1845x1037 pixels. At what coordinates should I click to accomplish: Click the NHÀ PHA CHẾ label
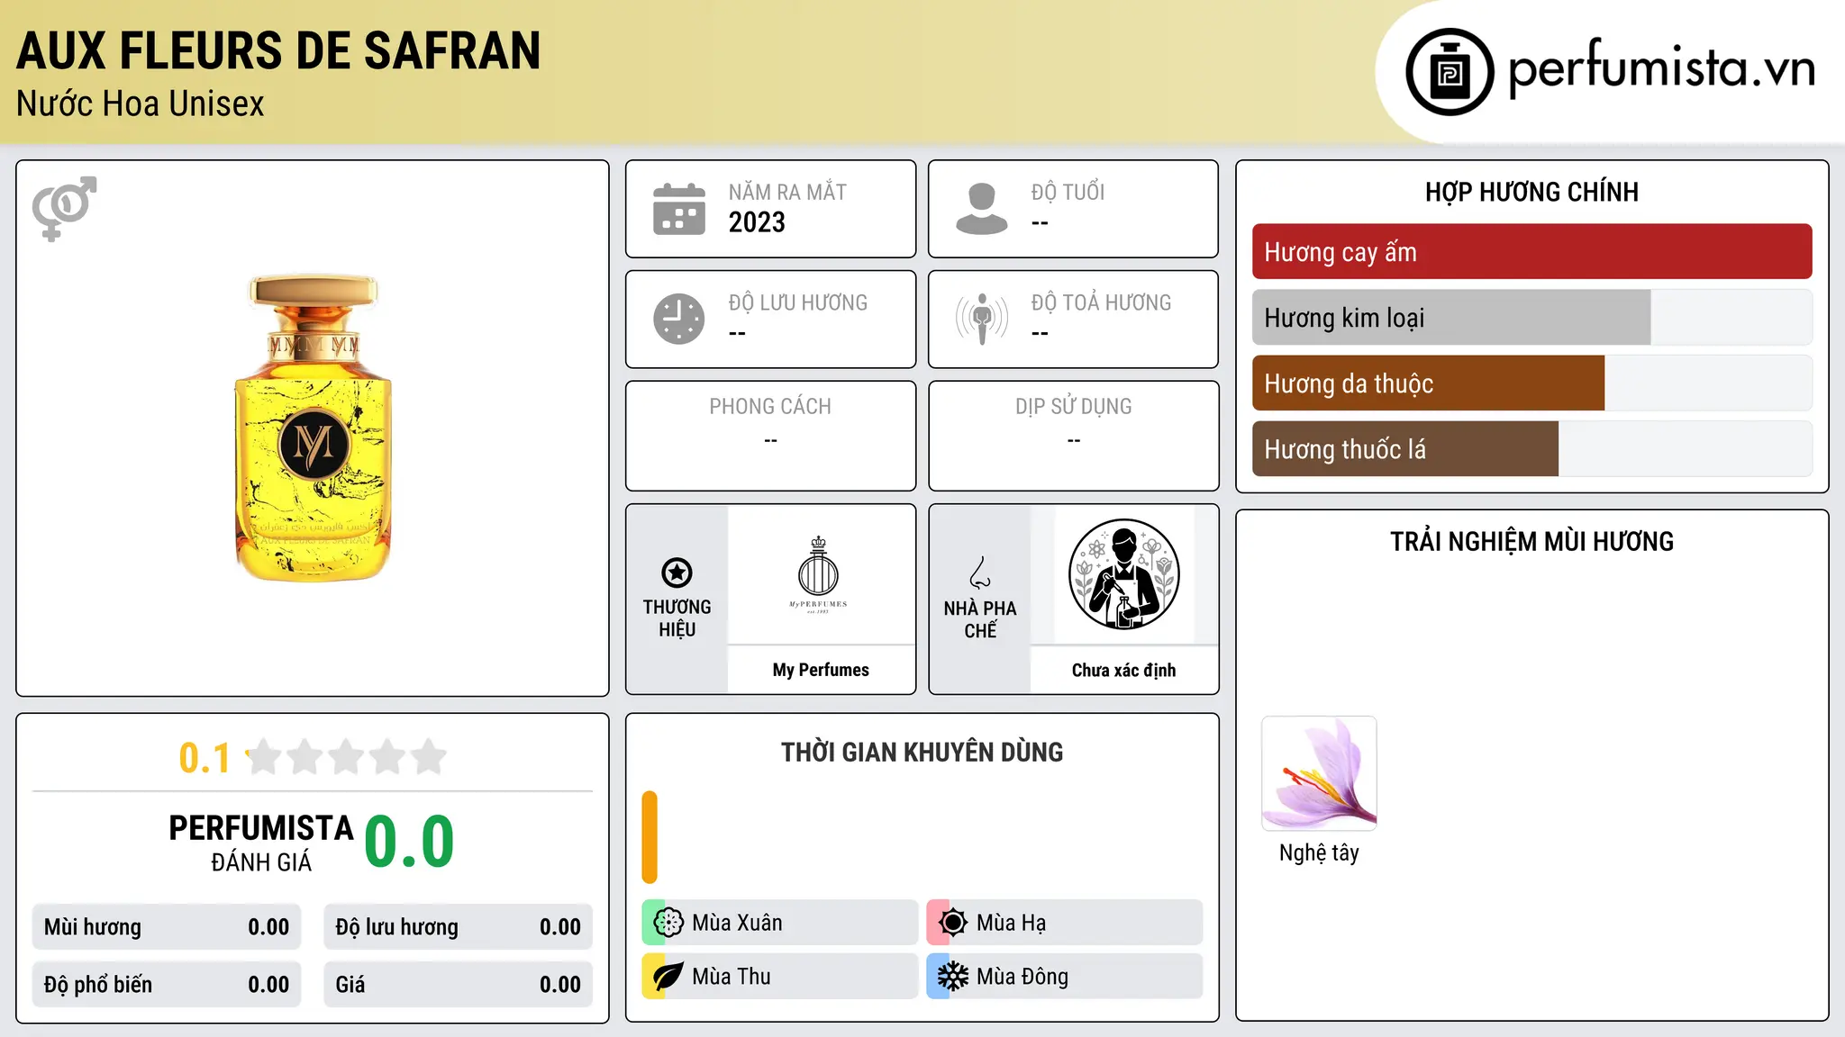click(980, 619)
